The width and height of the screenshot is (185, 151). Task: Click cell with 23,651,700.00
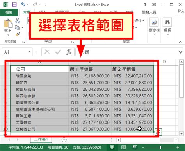pos(90,83)
